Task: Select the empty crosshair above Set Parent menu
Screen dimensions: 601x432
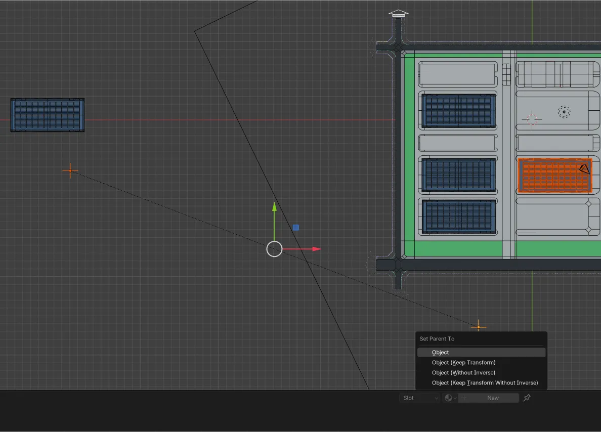Action: point(479,327)
